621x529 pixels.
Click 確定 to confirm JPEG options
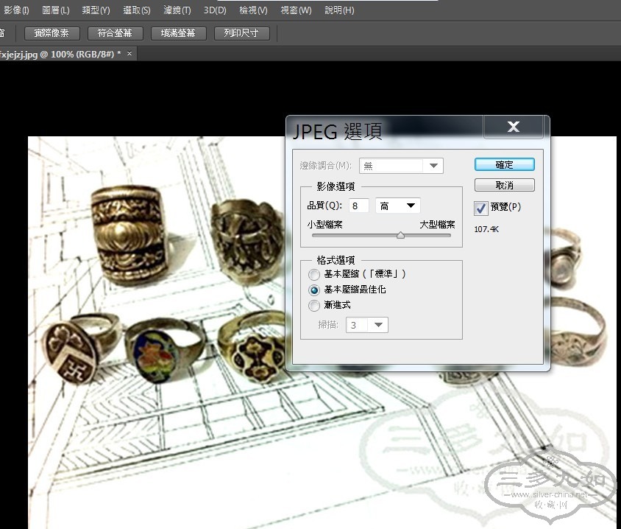(x=504, y=165)
